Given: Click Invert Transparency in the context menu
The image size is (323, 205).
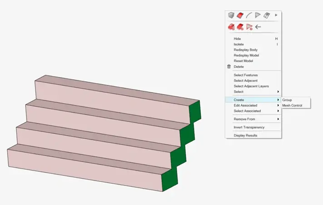Looking at the screenshot, I should tap(249, 127).
